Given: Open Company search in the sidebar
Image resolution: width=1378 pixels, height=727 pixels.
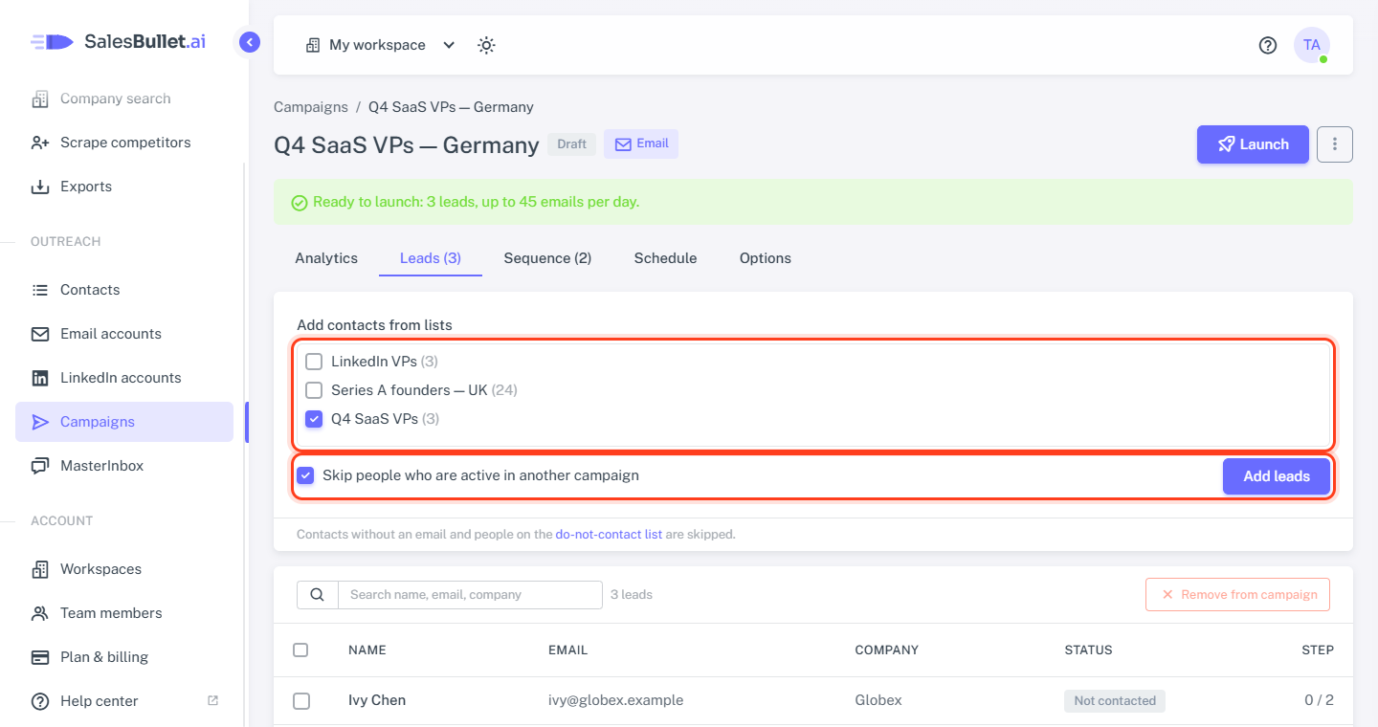Looking at the screenshot, I should [x=124, y=99].
